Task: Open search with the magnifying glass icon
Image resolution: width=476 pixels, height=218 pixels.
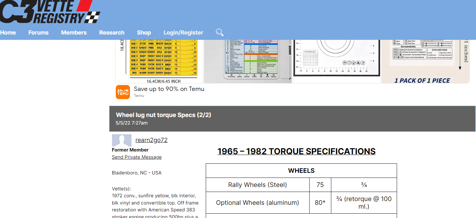Action: point(220,32)
